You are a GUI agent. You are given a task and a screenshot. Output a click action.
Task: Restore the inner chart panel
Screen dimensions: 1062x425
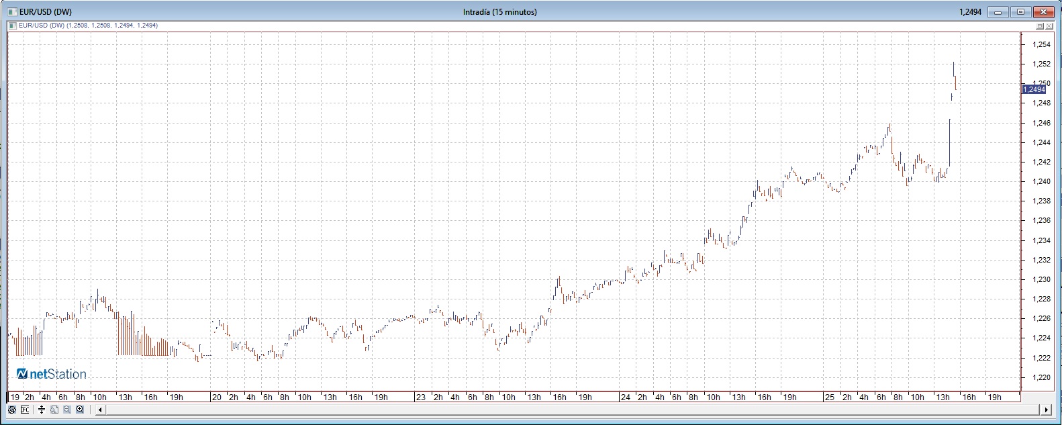point(1040,26)
